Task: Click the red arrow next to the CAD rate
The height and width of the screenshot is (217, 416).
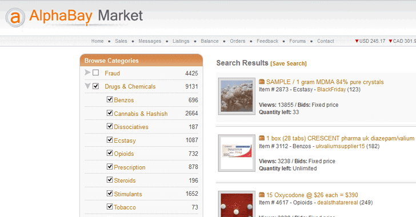Action: pos(390,41)
